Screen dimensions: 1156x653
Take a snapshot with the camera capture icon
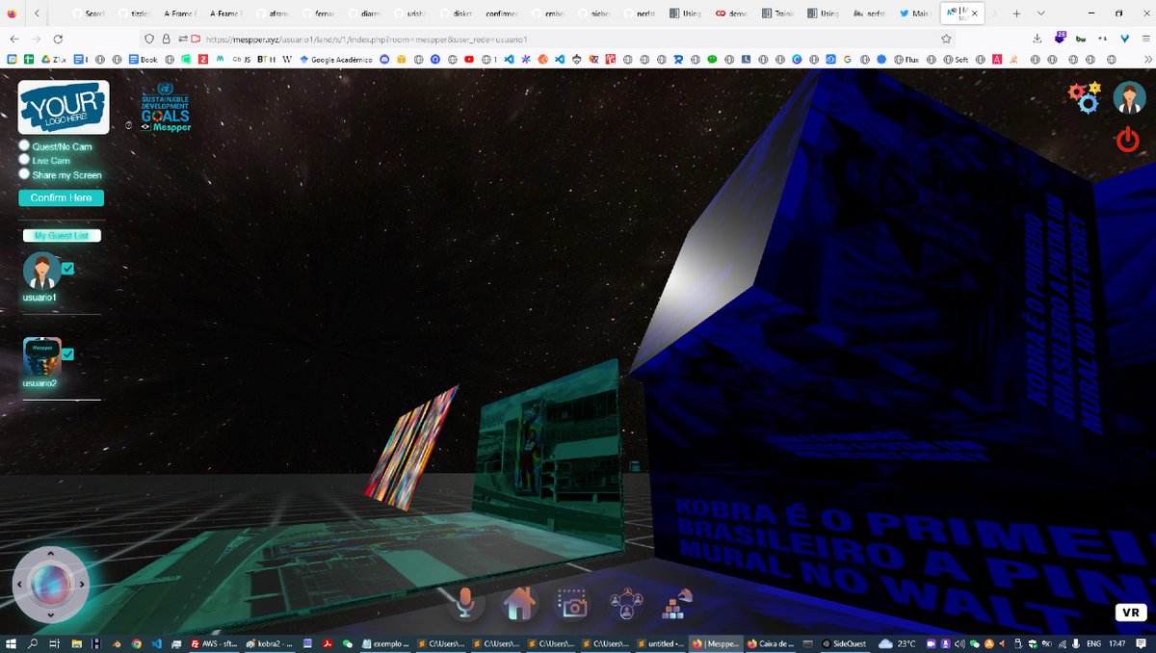click(x=573, y=604)
